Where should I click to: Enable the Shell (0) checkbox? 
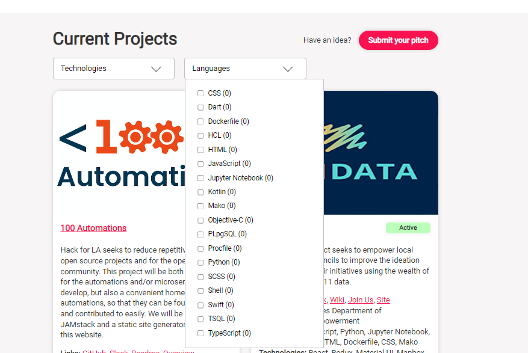[x=200, y=290]
